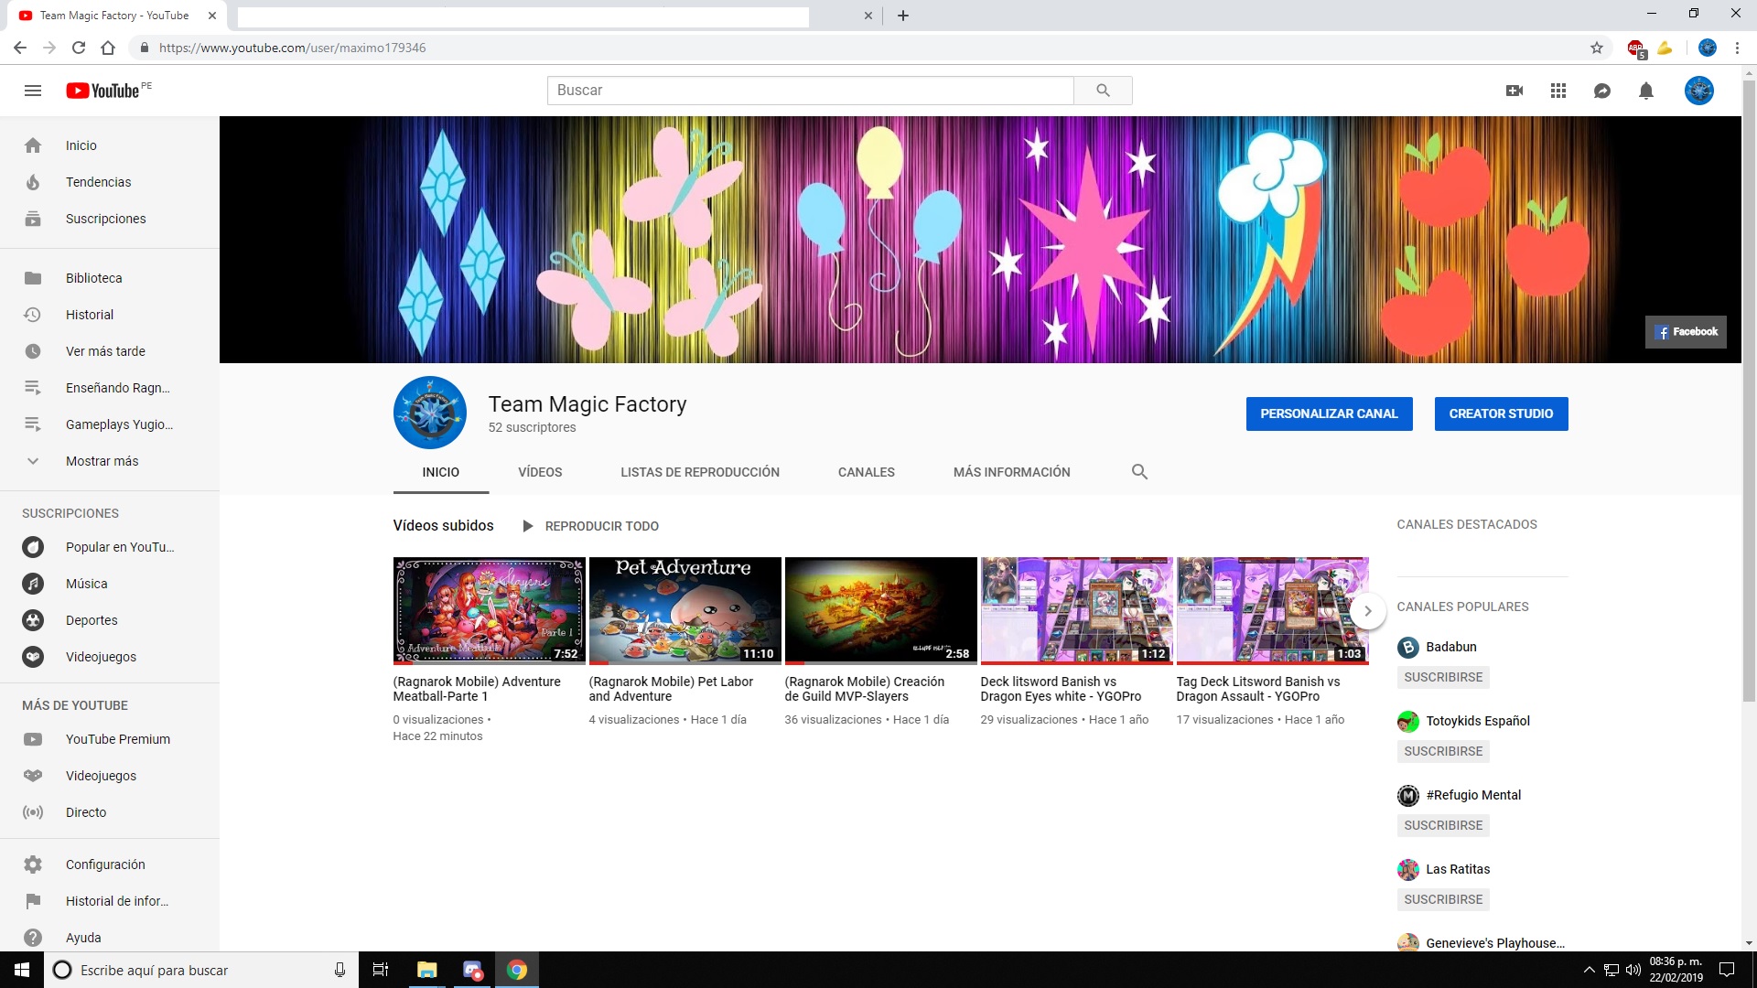Search within channel using magnifier icon
Screen dimensions: 1757x988
[1139, 472]
